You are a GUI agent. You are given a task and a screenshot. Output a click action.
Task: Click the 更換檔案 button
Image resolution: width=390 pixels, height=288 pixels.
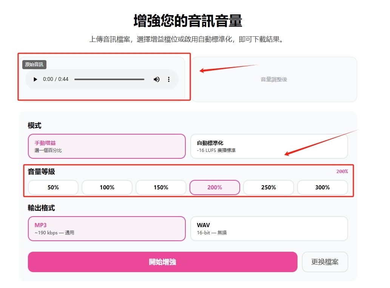(325, 262)
